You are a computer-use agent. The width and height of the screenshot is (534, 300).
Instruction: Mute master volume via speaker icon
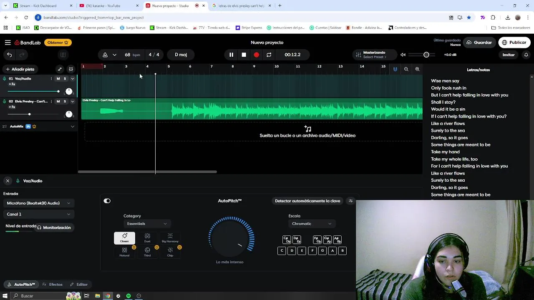point(403,55)
